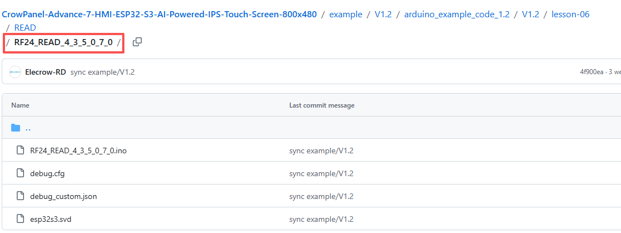Click file icon beside debug.cfg
621x233 pixels.
pos(20,173)
